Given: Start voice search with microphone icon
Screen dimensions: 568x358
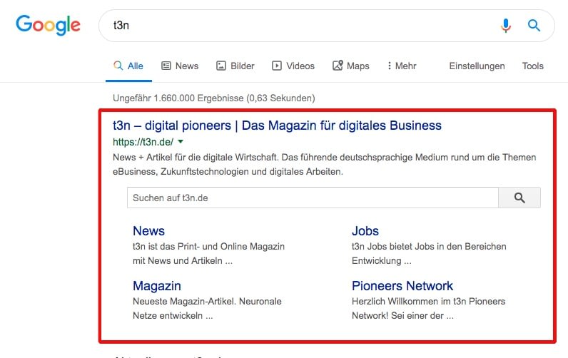Looking at the screenshot, I should (x=506, y=26).
